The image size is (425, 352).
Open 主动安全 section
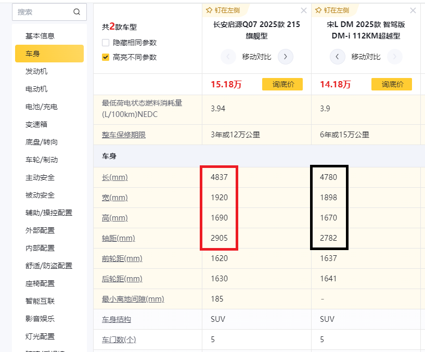(x=40, y=177)
